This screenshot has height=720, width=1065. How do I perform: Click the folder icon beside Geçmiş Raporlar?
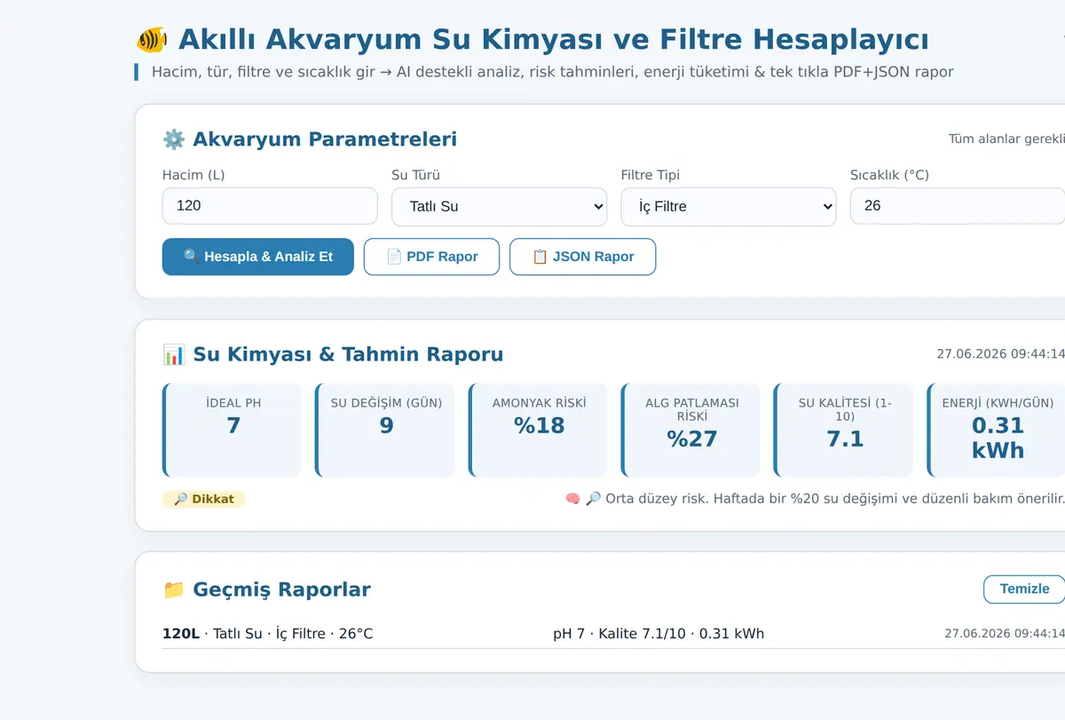point(174,589)
